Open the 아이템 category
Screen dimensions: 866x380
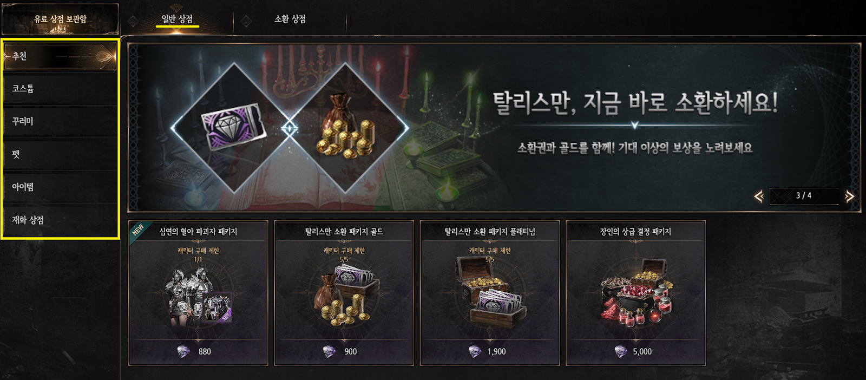[x=60, y=187]
